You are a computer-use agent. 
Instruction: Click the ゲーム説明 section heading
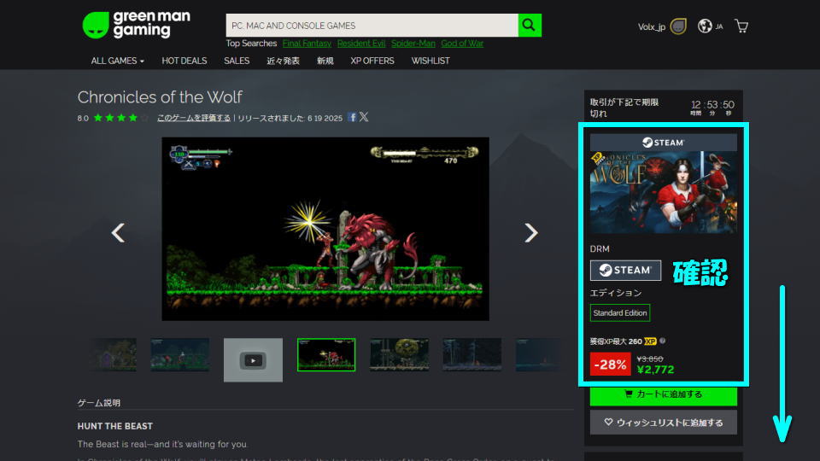[x=99, y=403]
